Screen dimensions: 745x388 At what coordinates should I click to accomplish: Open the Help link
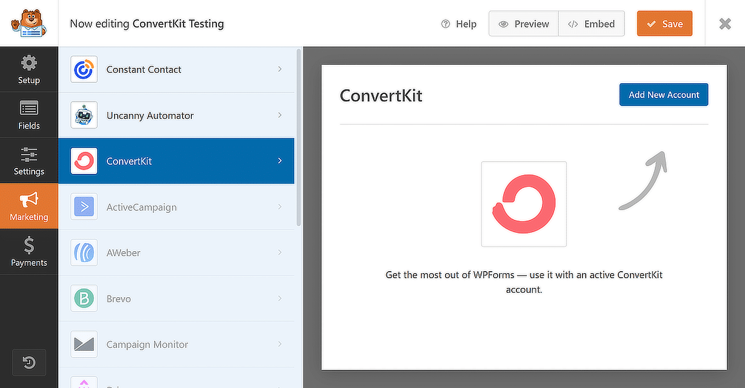(459, 24)
